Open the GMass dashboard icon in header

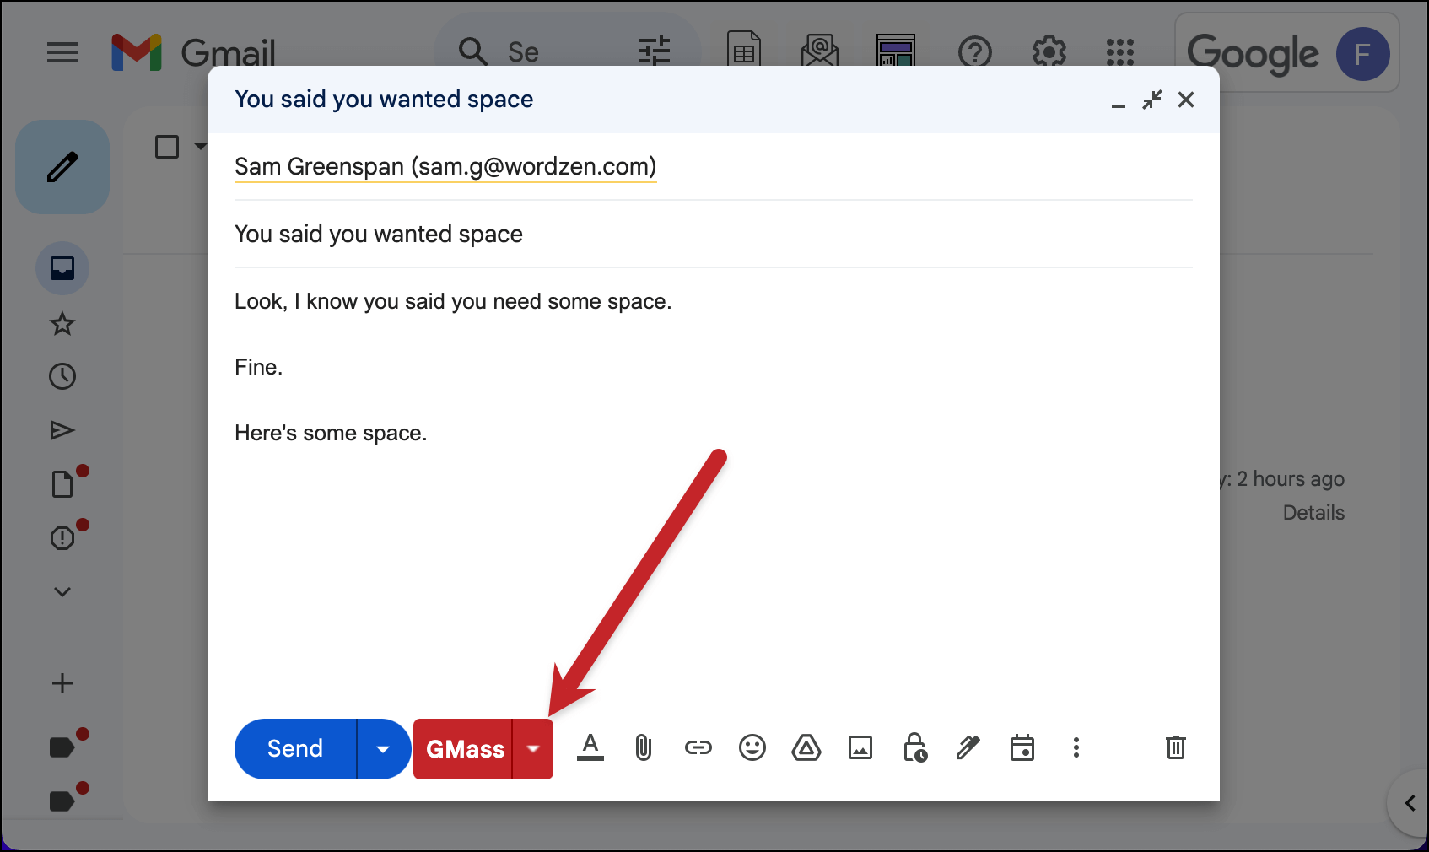click(896, 50)
